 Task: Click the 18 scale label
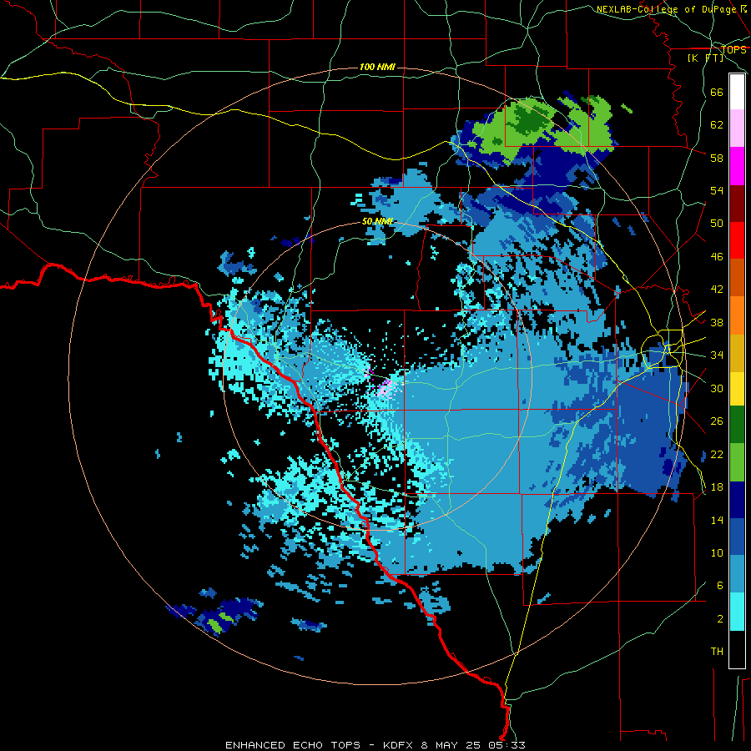pos(717,487)
